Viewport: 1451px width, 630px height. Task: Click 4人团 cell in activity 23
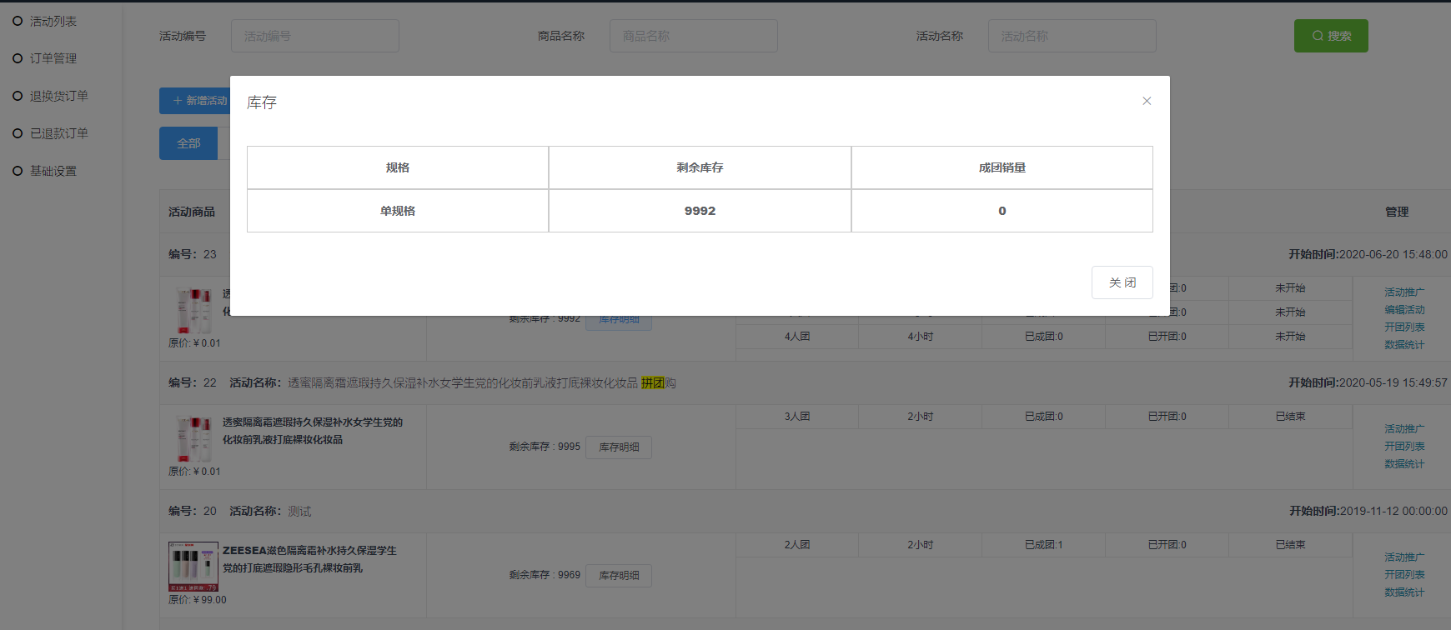(x=797, y=337)
